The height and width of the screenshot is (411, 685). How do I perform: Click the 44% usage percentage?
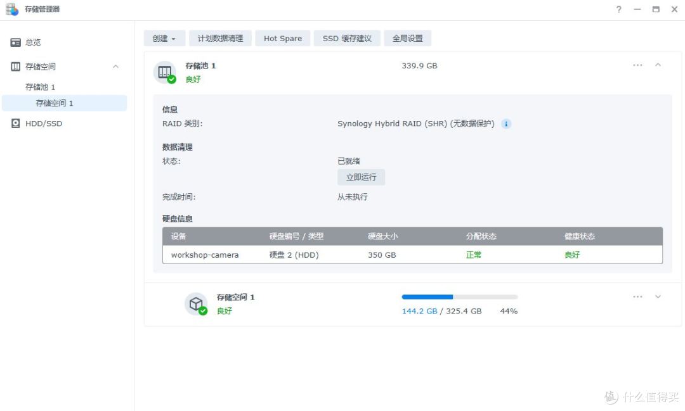click(509, 311)
